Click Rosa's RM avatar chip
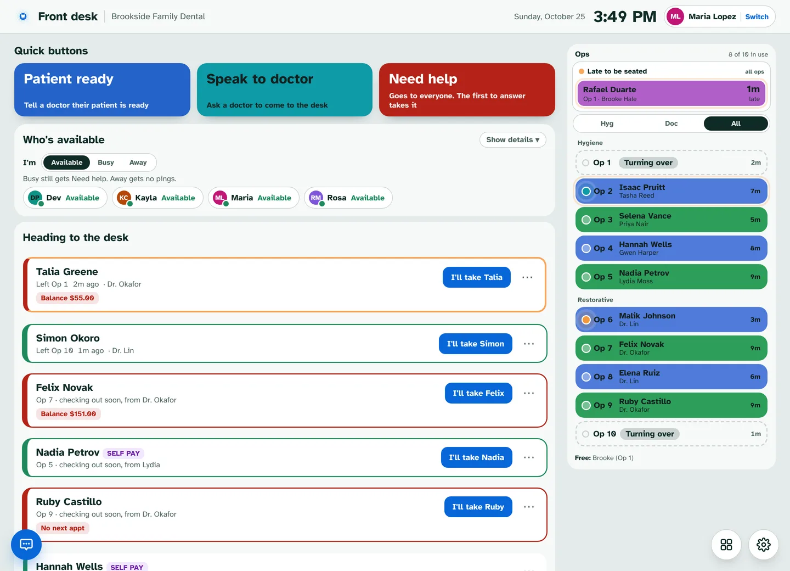The height and width of the screenshot is (571, 790). [x=316, y=198]
